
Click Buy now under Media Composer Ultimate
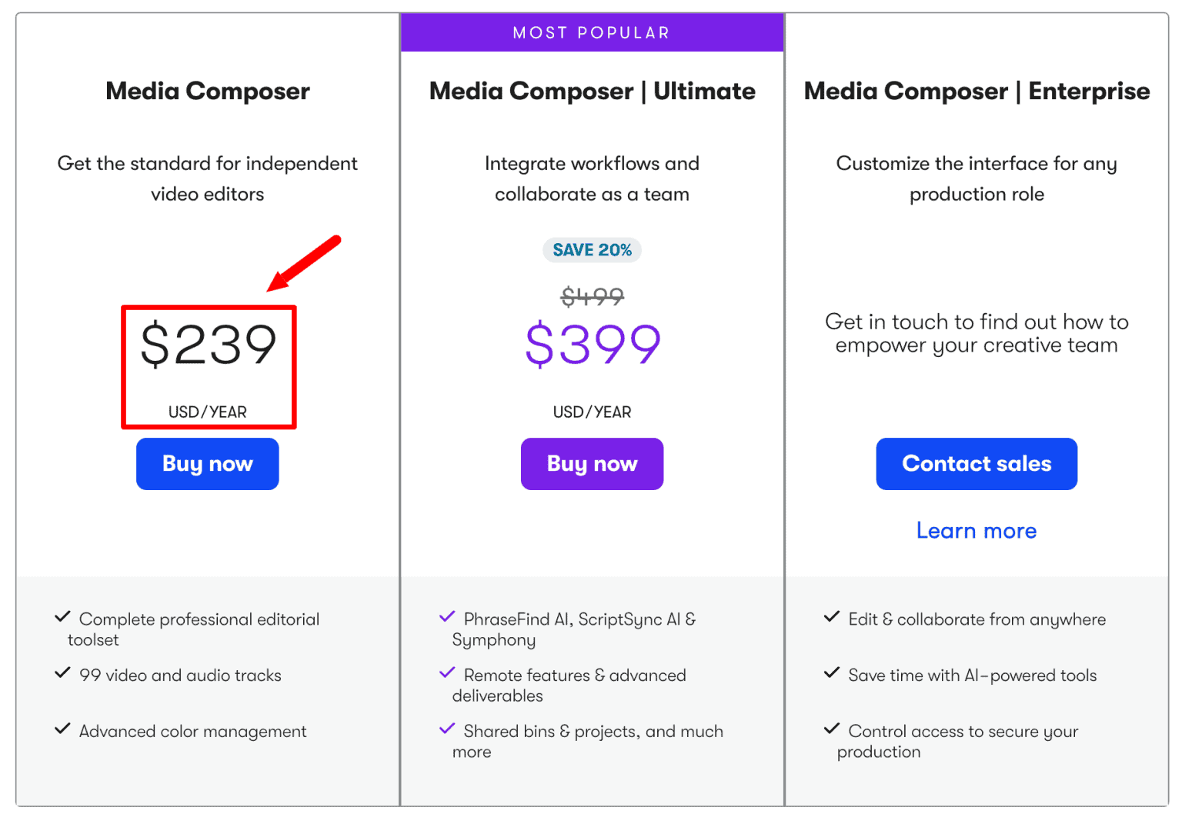click(x=592, y=464)
